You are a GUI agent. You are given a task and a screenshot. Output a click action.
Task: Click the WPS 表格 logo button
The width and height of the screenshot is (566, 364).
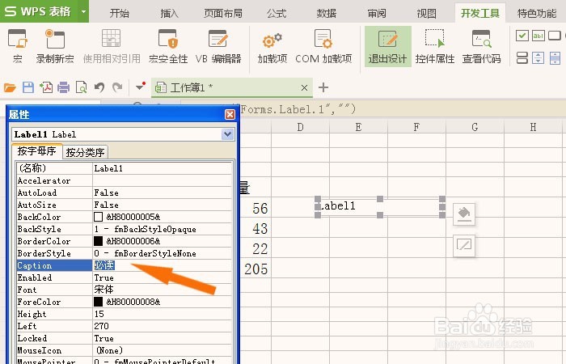(39, 11)
